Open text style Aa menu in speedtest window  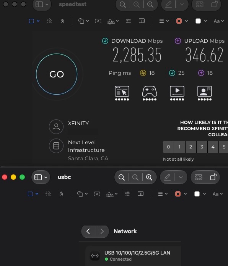click(x=219, y=21)
